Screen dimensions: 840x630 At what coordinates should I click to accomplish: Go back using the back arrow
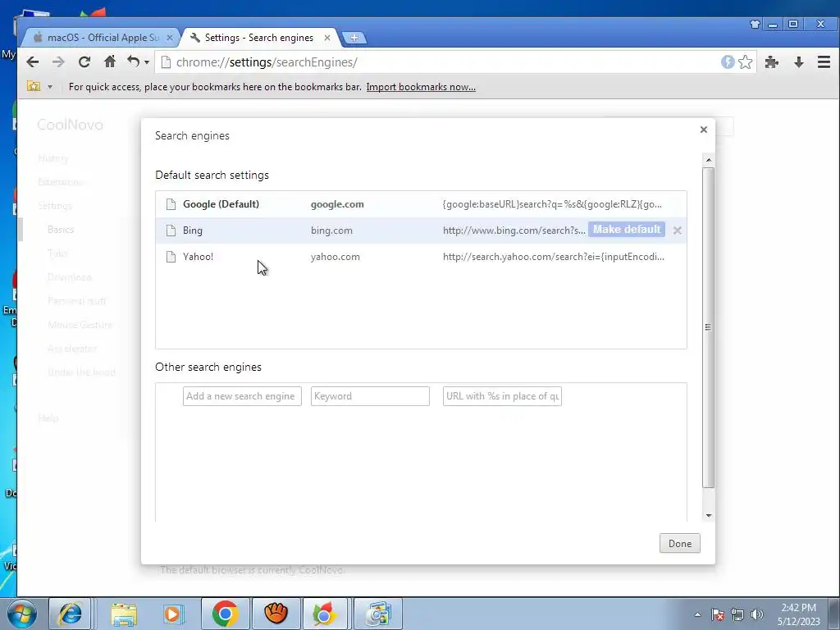pos(33,62)
